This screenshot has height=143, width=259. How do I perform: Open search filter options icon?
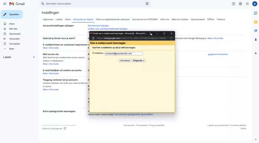[x=147, y=4]
